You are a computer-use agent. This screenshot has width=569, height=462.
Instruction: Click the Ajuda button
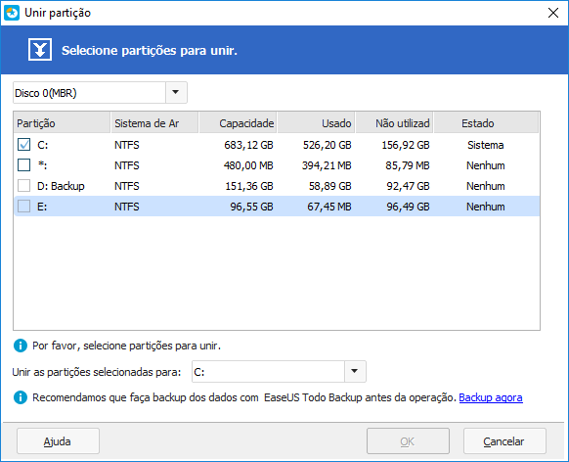coord(58,441)
